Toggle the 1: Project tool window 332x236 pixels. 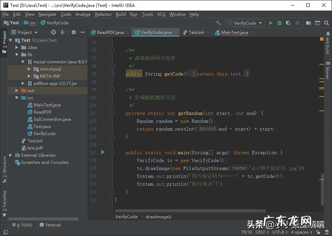(x=4, y=42)
